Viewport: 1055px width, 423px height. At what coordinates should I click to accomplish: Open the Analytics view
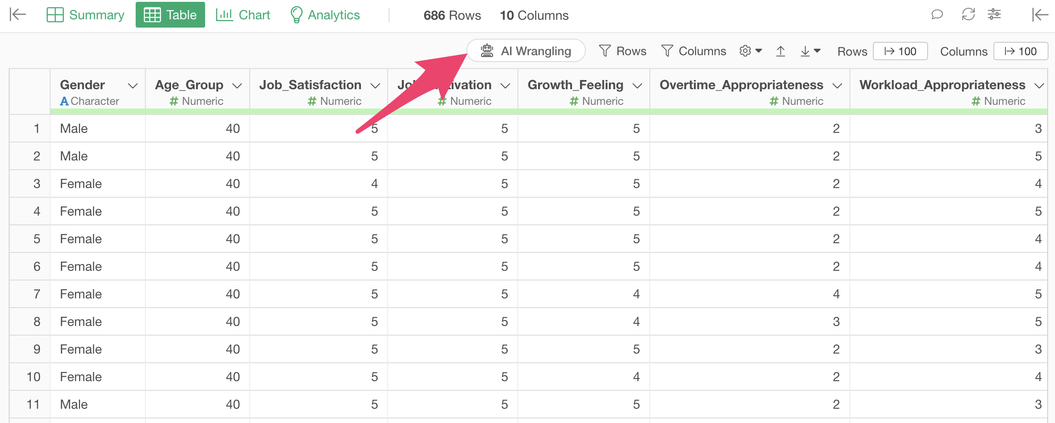325,15
